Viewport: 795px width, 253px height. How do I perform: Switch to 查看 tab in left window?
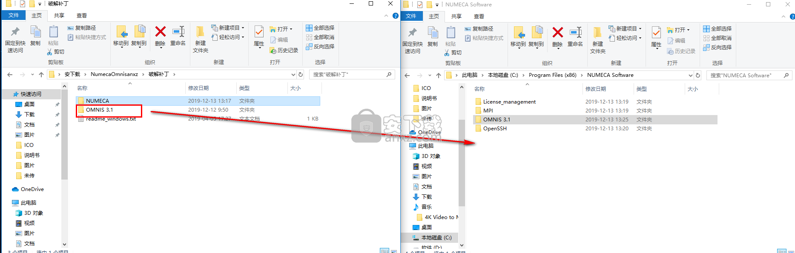(82, 16)
